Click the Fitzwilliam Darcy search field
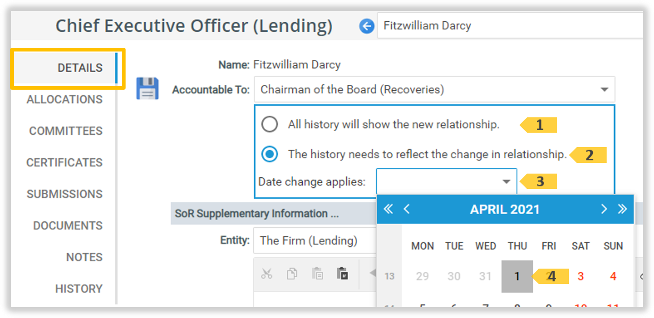Screen dimensions: 654x318 511,26
